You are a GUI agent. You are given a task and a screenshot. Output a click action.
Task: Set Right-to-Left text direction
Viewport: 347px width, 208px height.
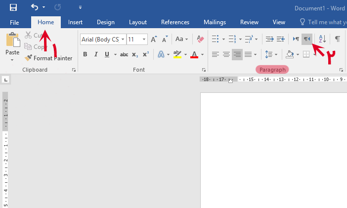pyautogui.click(x=307, y=39)
